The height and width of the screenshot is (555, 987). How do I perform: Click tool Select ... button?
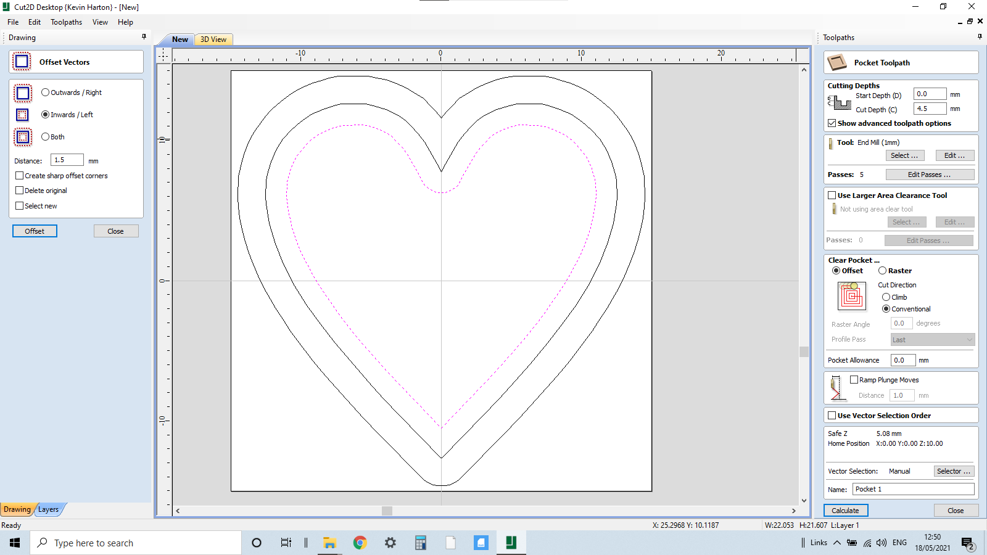pos(904,155)
